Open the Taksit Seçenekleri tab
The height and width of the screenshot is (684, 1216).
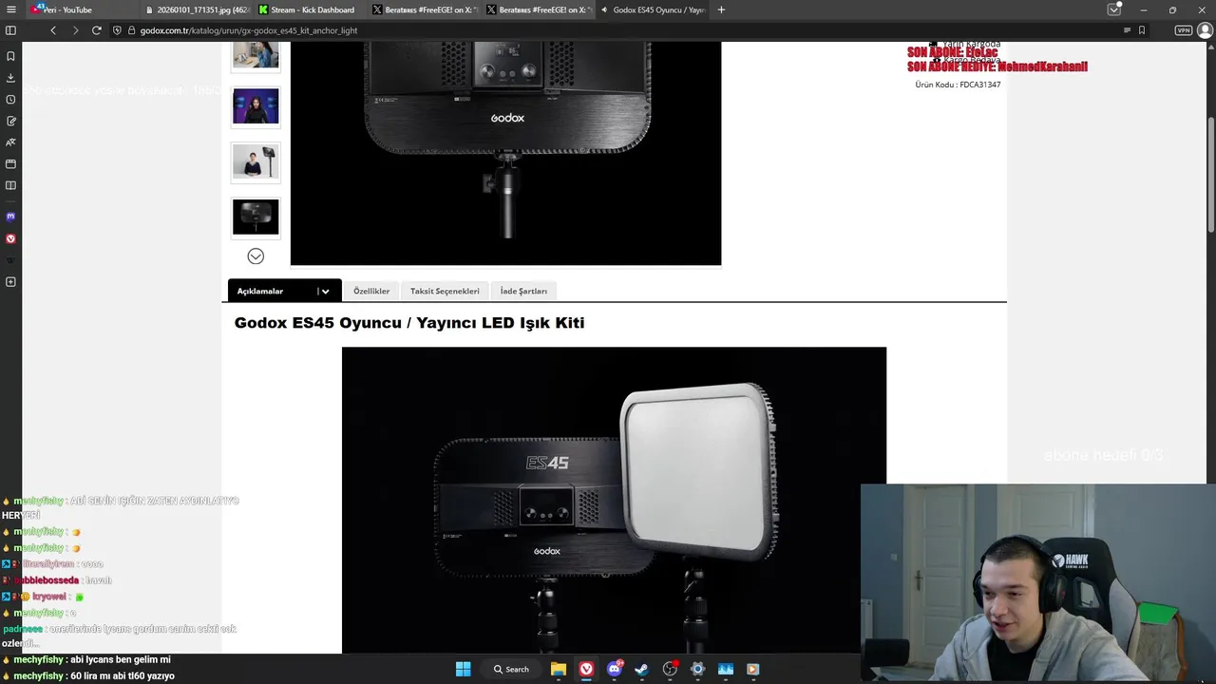coord(445,291)
